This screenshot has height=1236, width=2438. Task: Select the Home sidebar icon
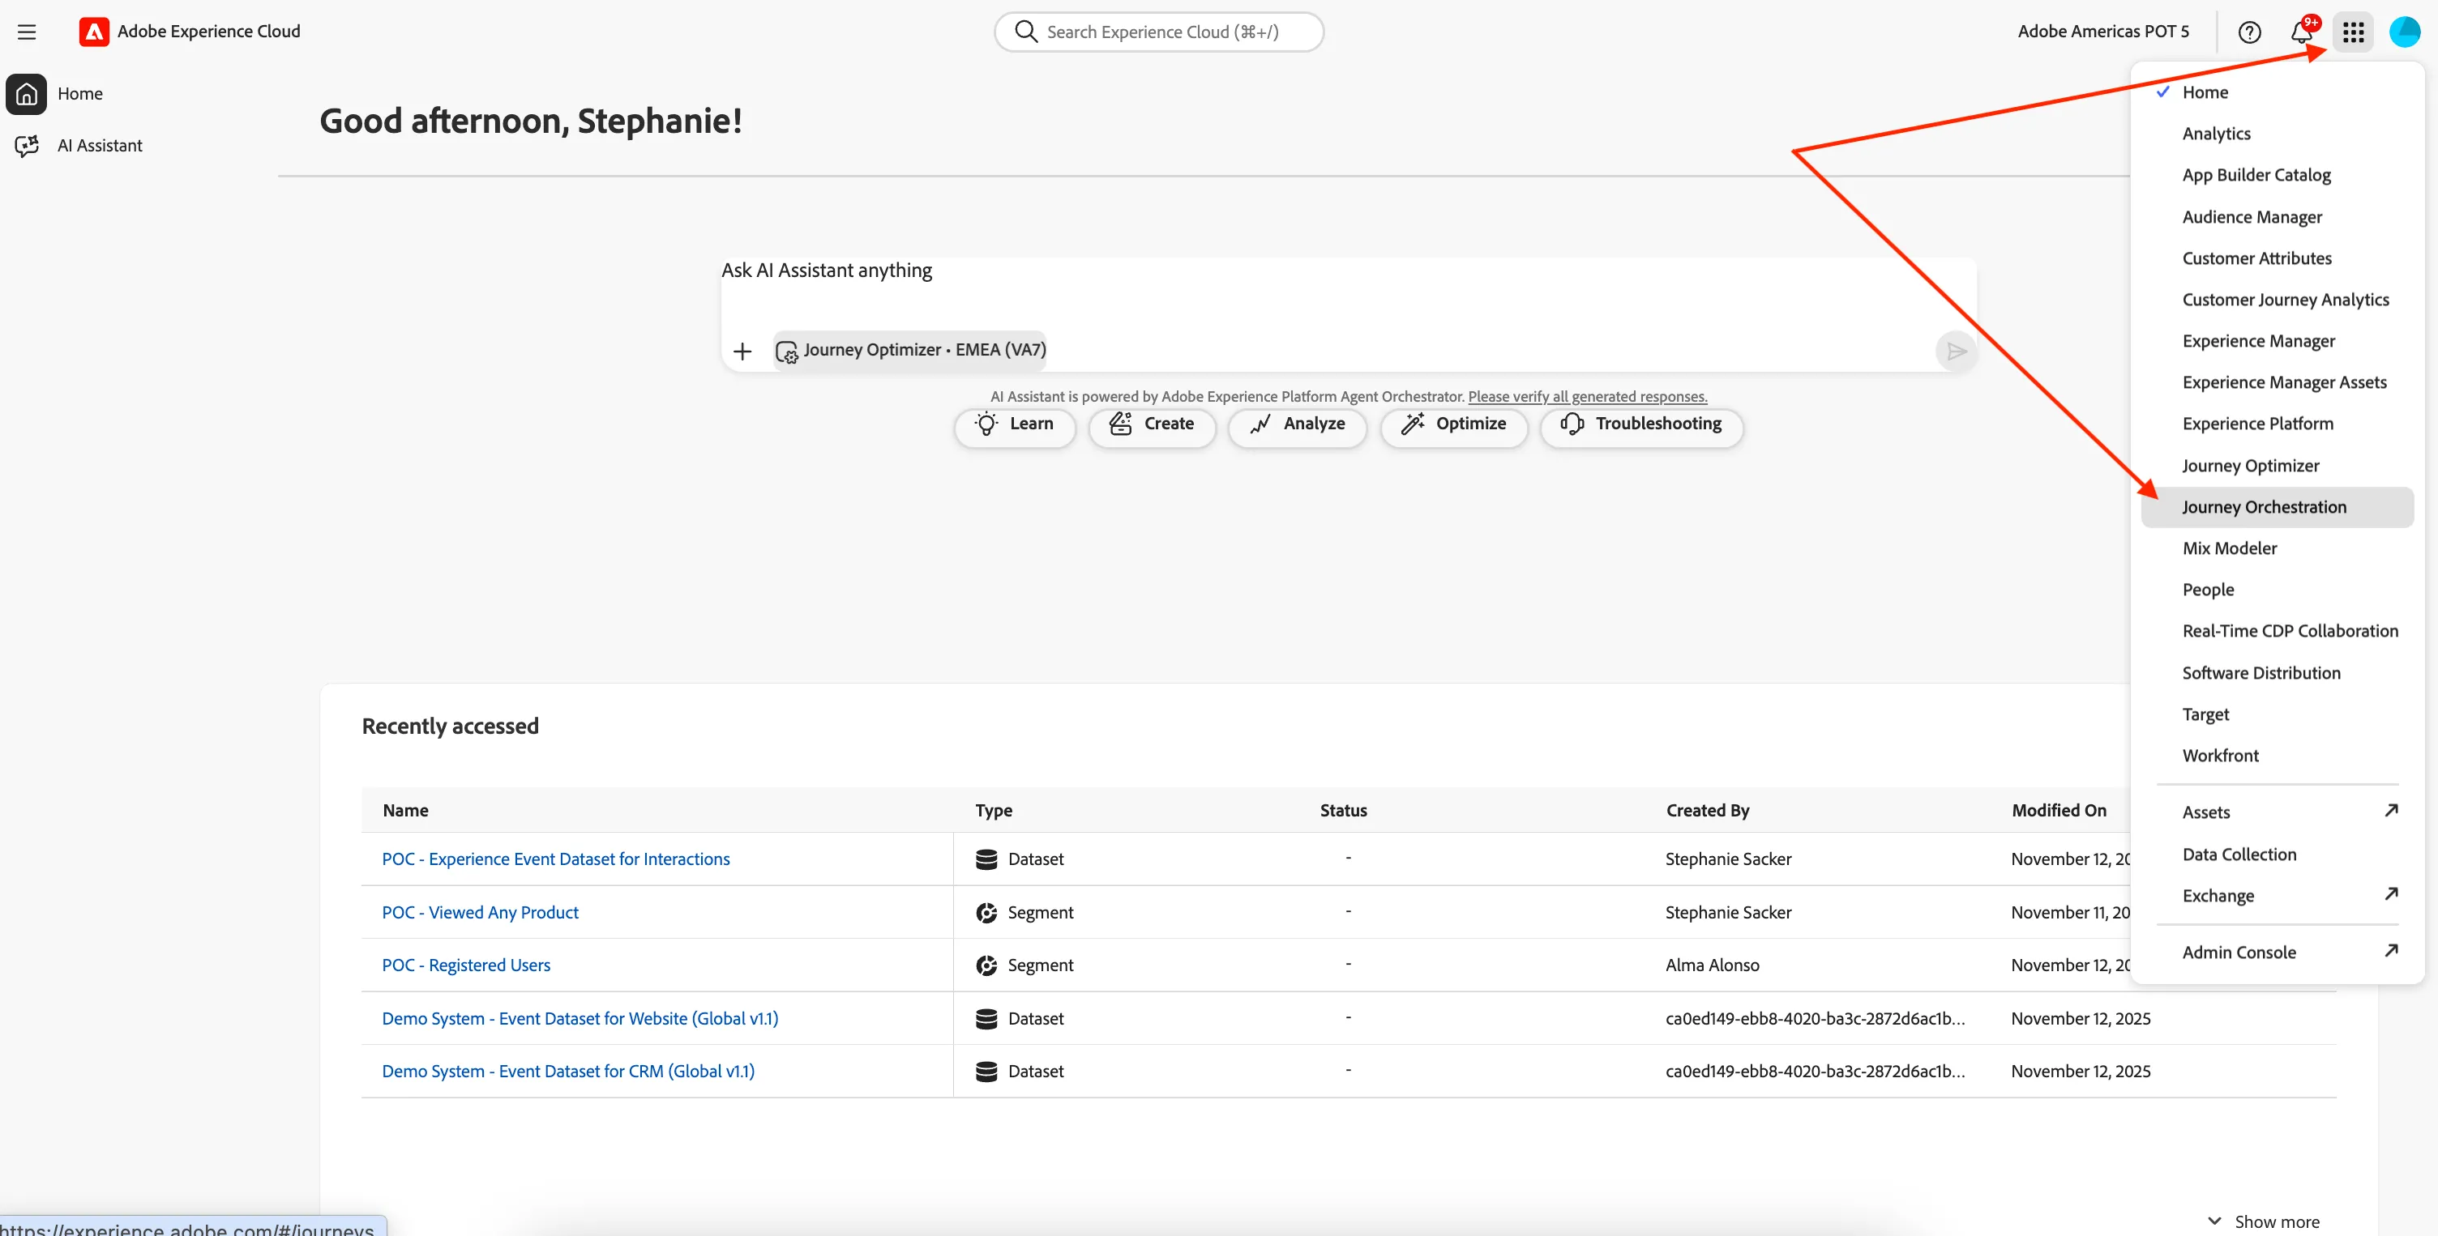27,94
